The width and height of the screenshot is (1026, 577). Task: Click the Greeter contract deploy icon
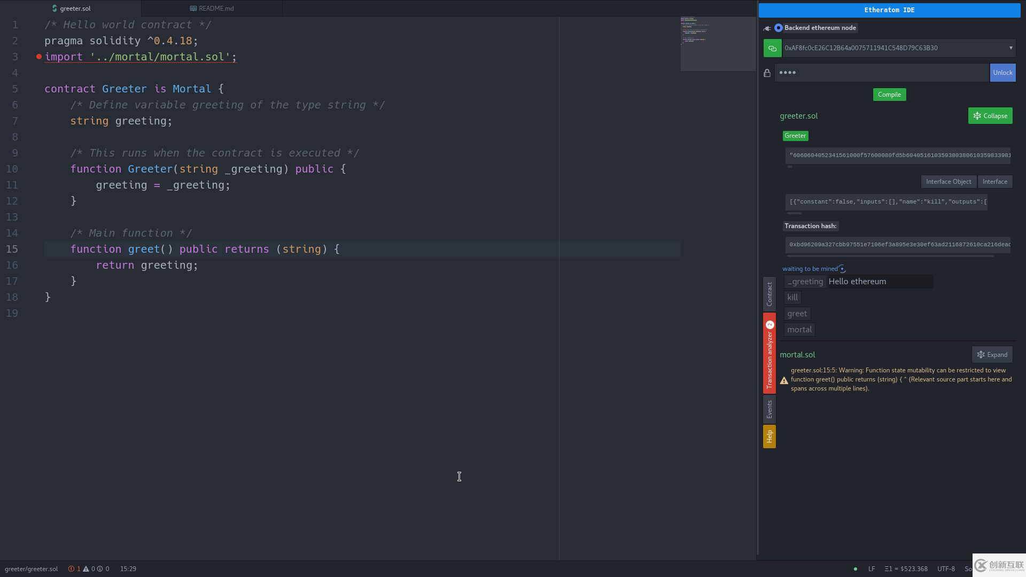795,135
